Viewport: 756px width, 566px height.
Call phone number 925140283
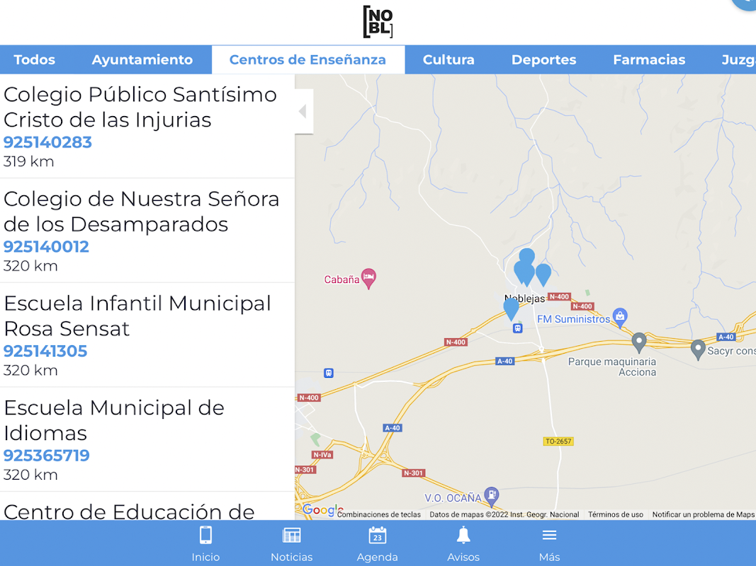[x=47, y=142]
